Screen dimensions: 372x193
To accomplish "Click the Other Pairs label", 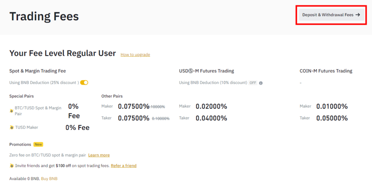I will 112,96.
